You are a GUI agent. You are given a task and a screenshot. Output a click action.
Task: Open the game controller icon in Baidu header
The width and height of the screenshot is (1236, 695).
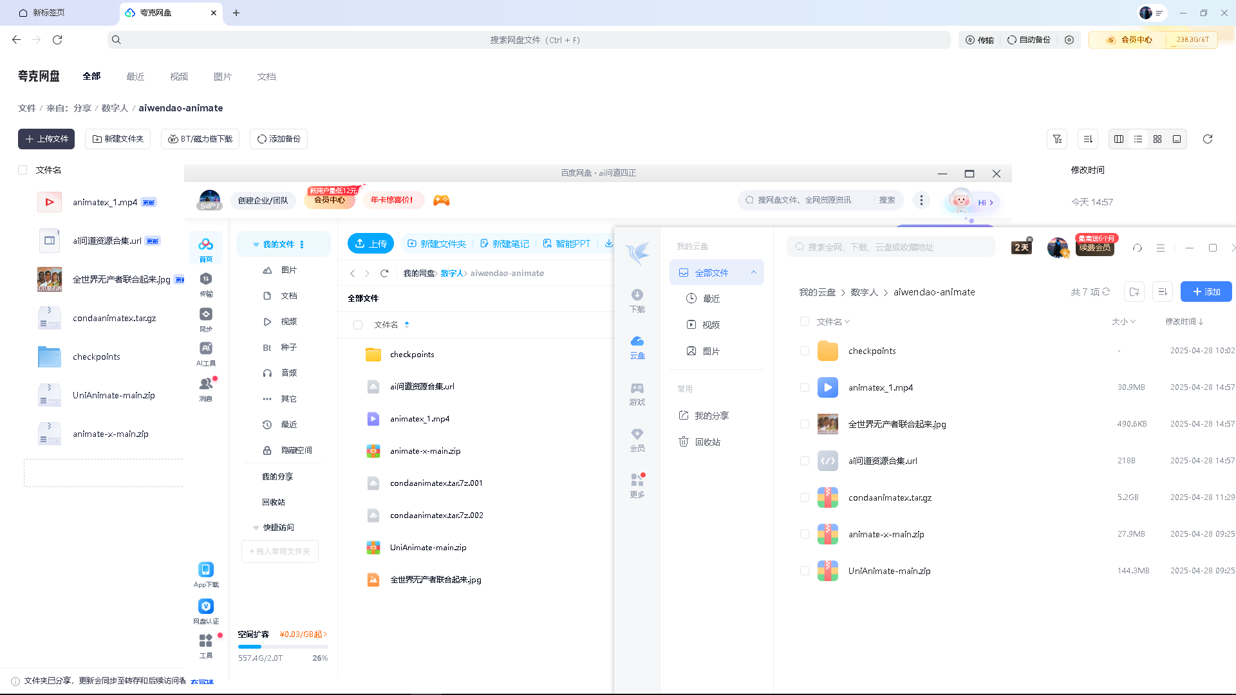point(441,200)
